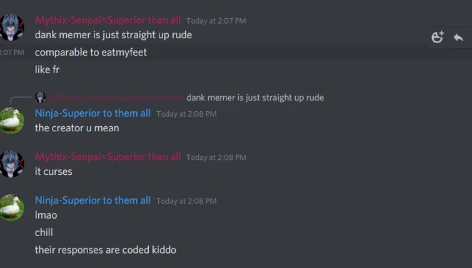The height and width of the screenshot is (268, 472).
Task: Click the 'their responses are coded kiddo' message
Action: click(x=106, y=250)
